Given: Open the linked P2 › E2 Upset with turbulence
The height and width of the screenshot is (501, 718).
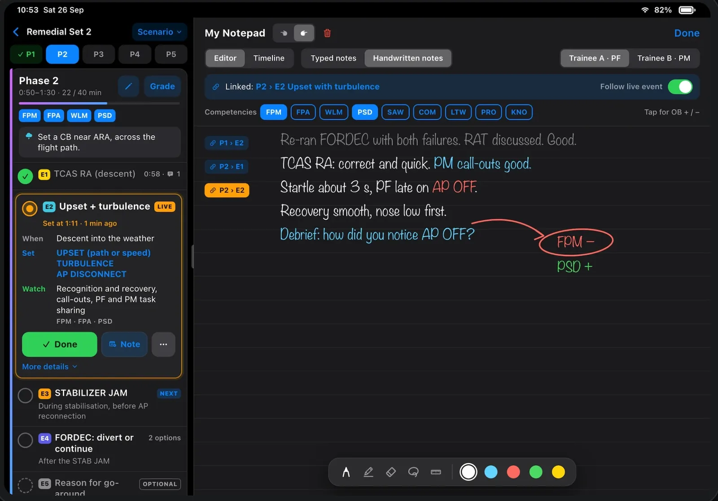Looking at the screenshot, I should (318, 87).
